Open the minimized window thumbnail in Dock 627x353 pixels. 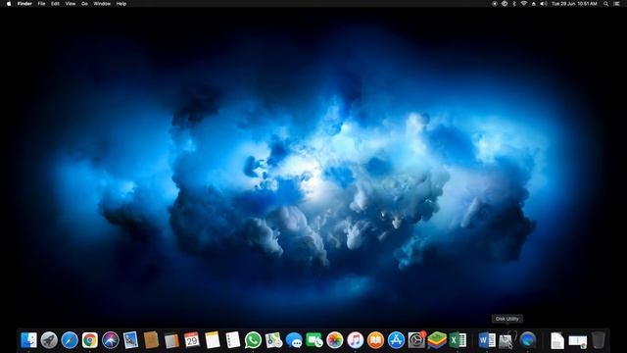577,341
